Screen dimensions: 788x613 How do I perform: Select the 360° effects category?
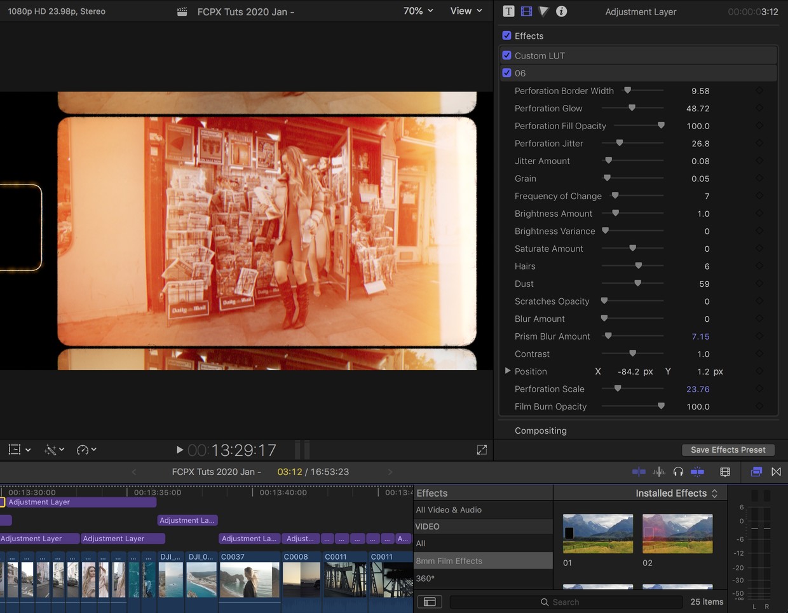tap(425, 579)
